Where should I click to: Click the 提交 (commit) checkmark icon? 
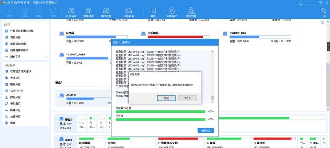[x=10, y=11]
